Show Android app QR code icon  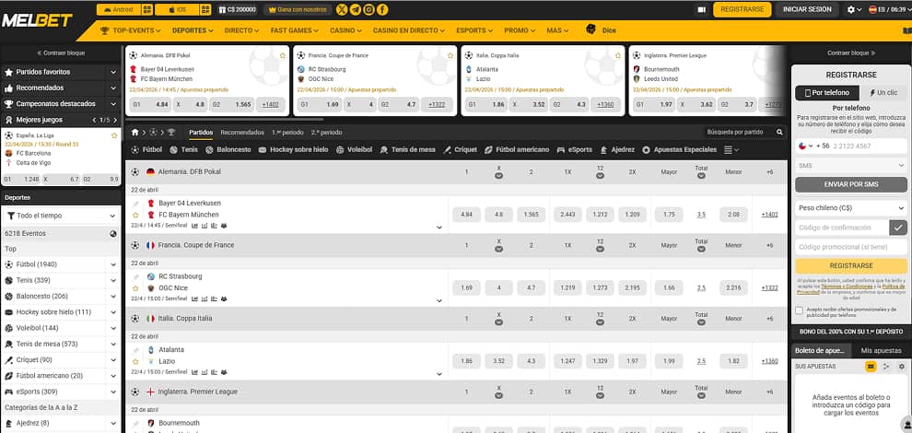[147, 10]
